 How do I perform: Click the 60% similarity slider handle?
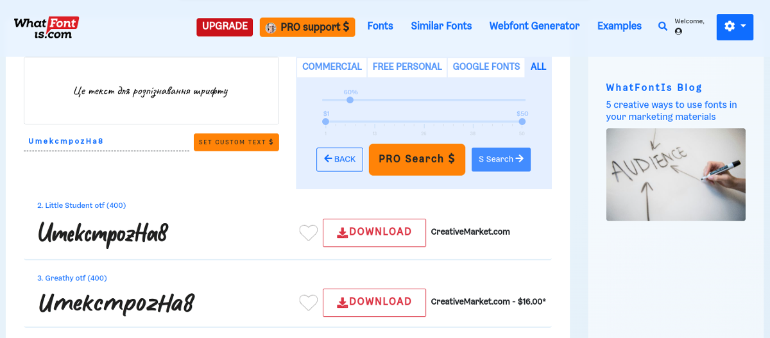click(x=350, y=100)
